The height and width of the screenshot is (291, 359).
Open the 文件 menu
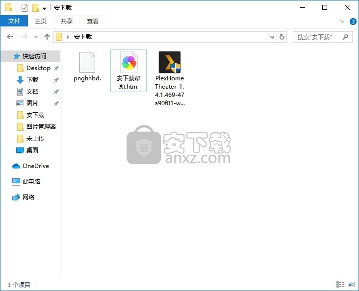coord(14,21)
